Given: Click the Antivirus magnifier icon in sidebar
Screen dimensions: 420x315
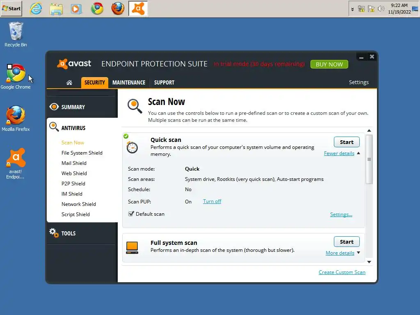Looking at the screenshot, I should [x=54, y=127].
